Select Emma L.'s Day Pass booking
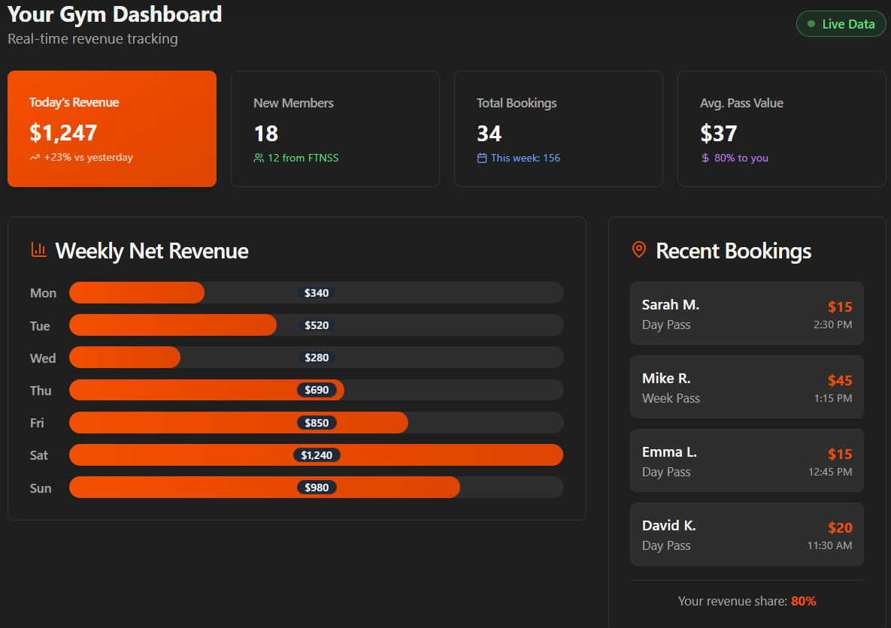891x628 pixels. [x=747, y=460]
